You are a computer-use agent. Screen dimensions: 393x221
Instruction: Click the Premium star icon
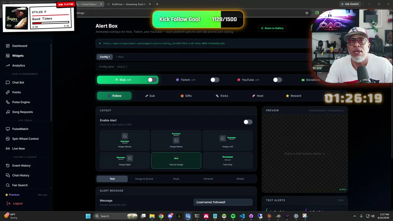coord(6,195)
